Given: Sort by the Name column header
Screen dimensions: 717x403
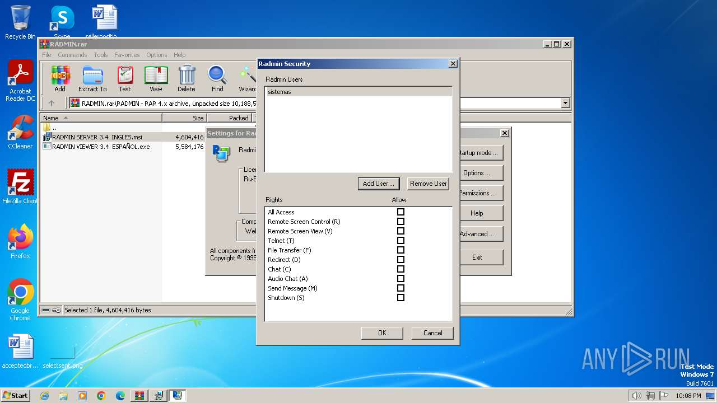Looking at the screenshot, I should [101, 118].
